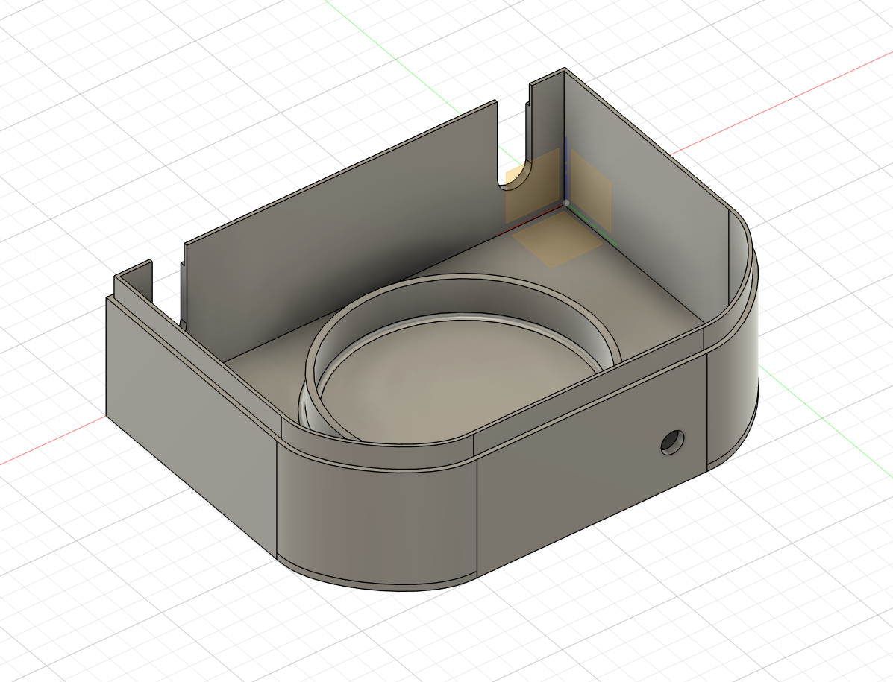Select the origin center point
This screenshot has height=682, width=893.
click(x=566, y=203)
